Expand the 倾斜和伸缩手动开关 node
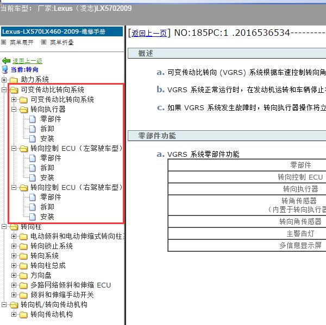326x325 pixels. point(14,295)
